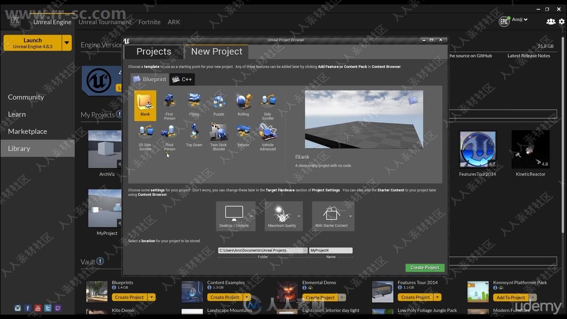Open the Learn sidebar section
Image resolution: width=567 pixels, height=319 pixels.
(17, 114)
